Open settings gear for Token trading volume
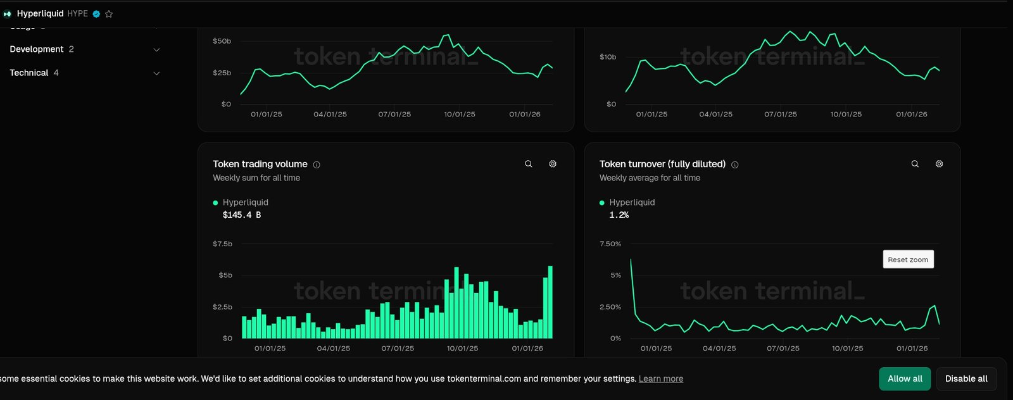The width and height of the screenshot is (1013, 400). click(553, 164)
